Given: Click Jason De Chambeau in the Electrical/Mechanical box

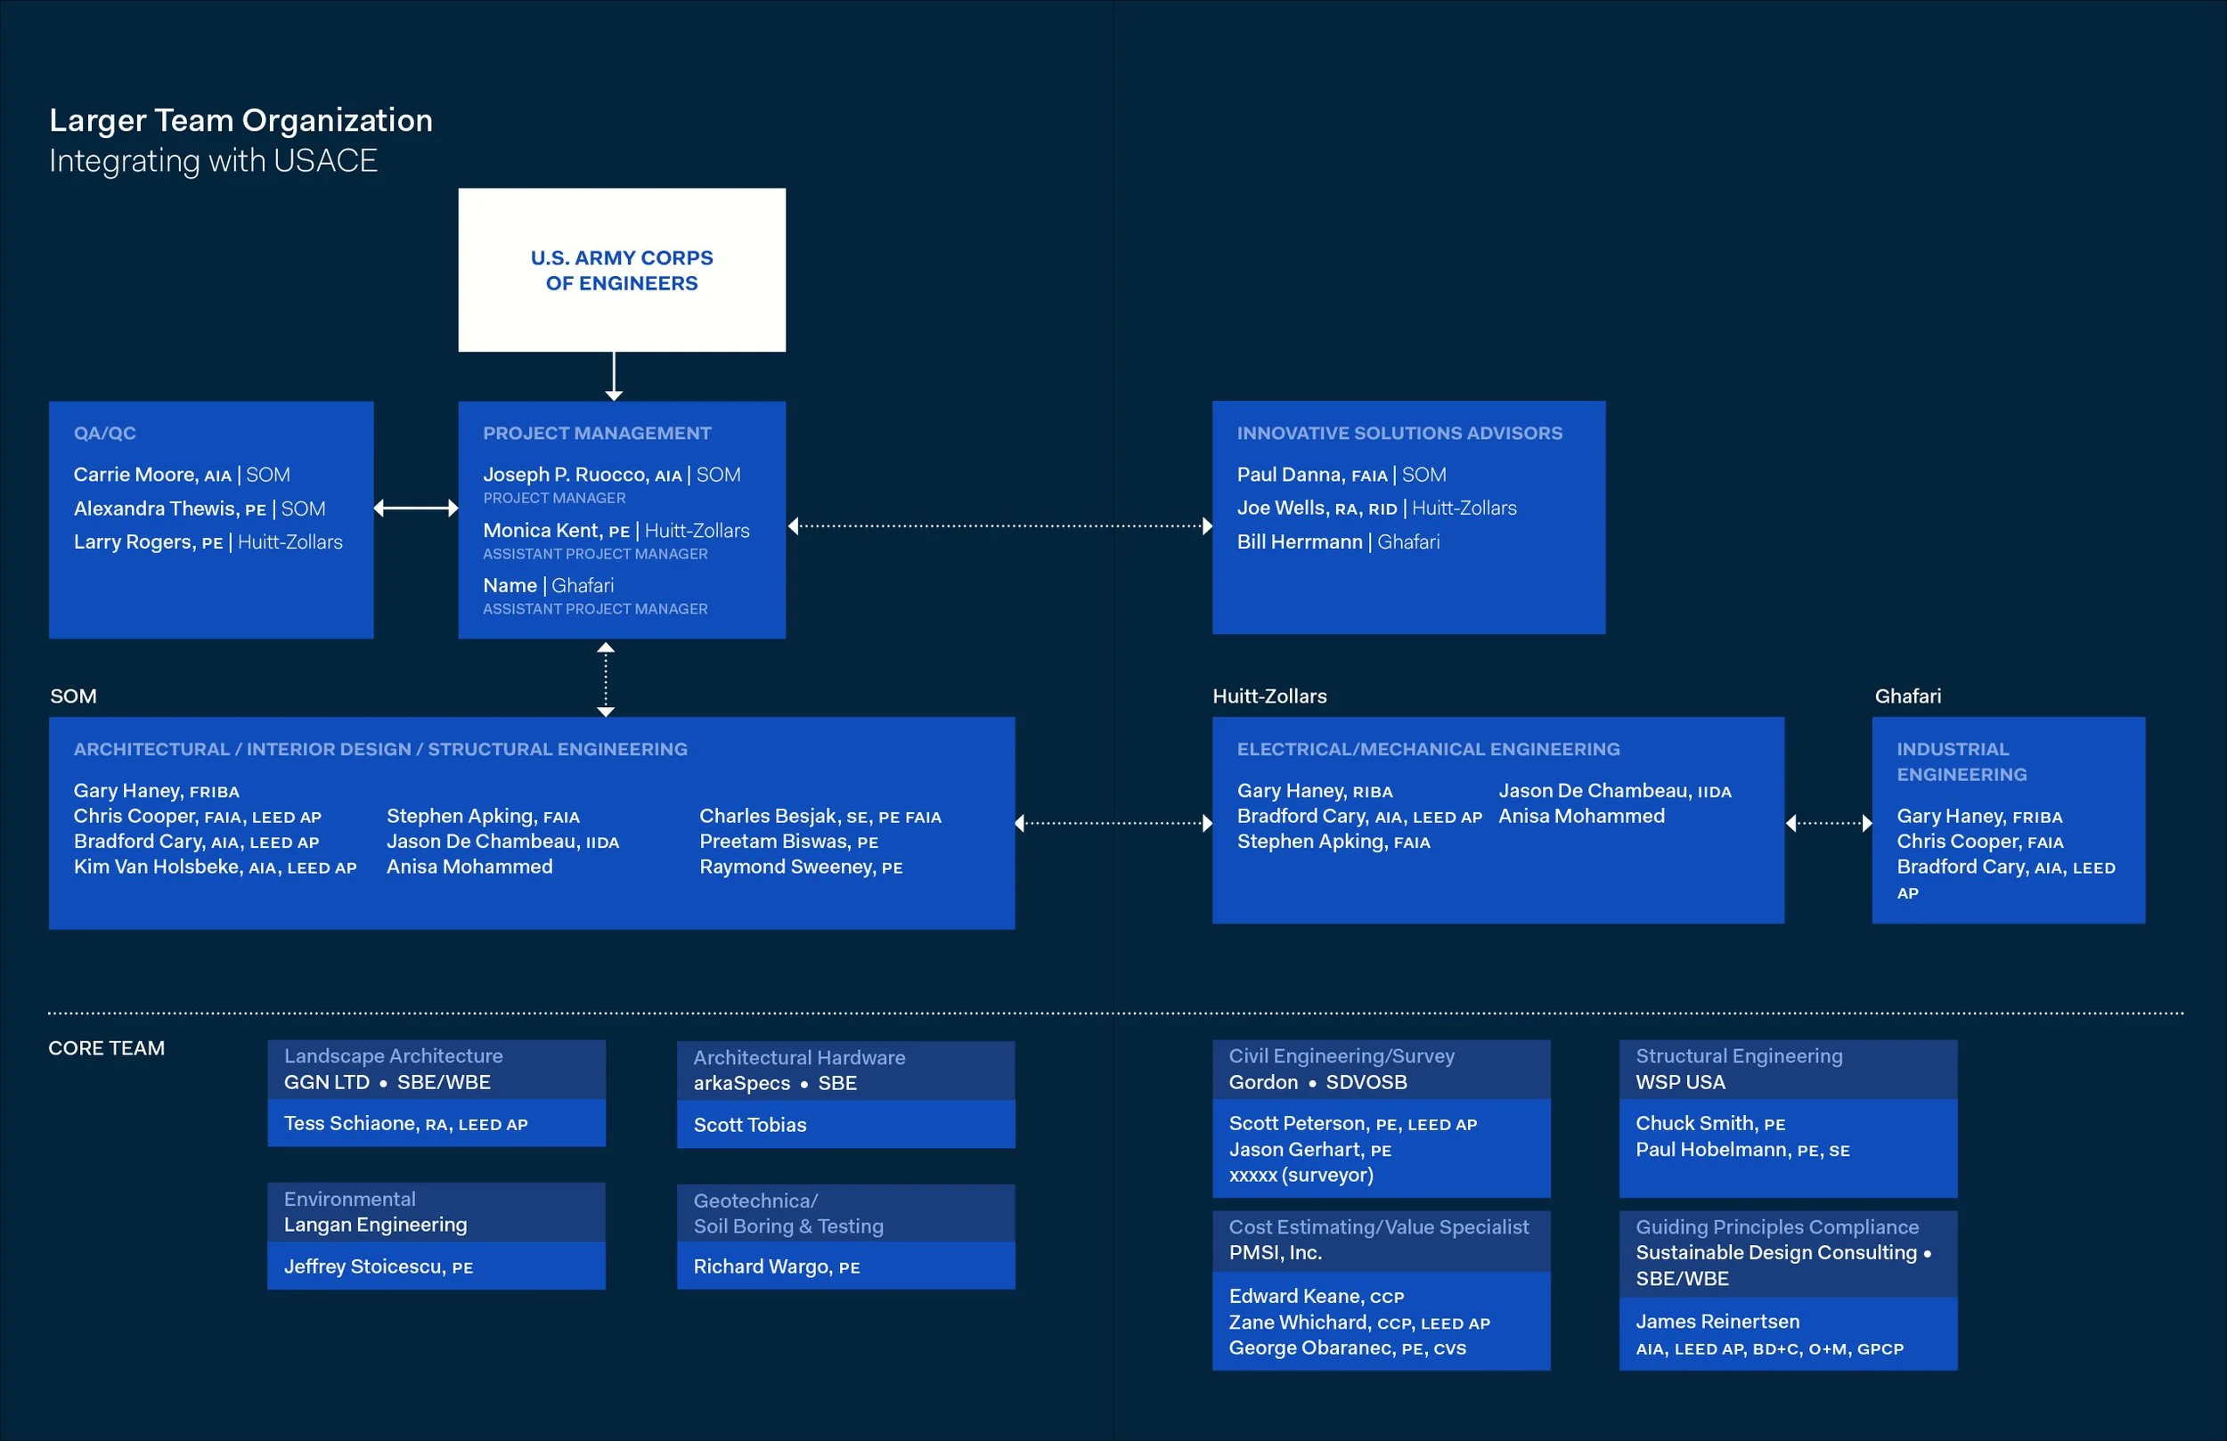Looking at the screenshot, I should coord(1615,792).
